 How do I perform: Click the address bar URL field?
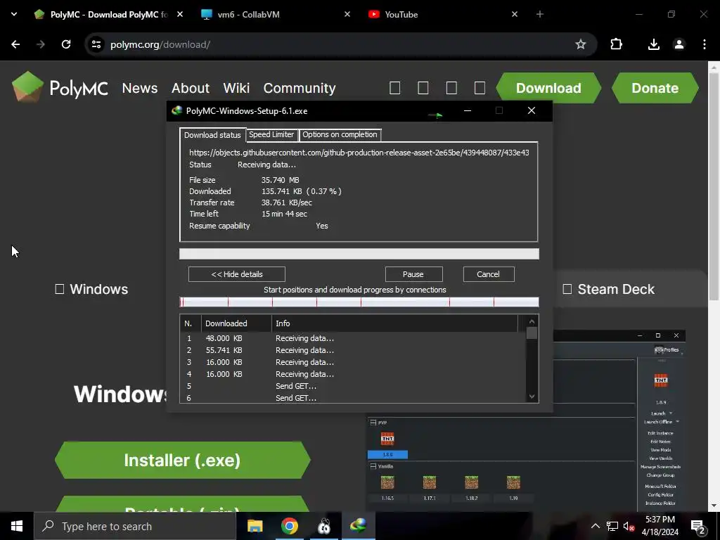tap(340, 44)
